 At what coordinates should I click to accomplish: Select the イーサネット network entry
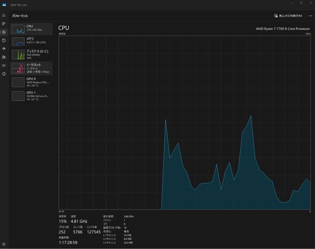tap(31, 68)
